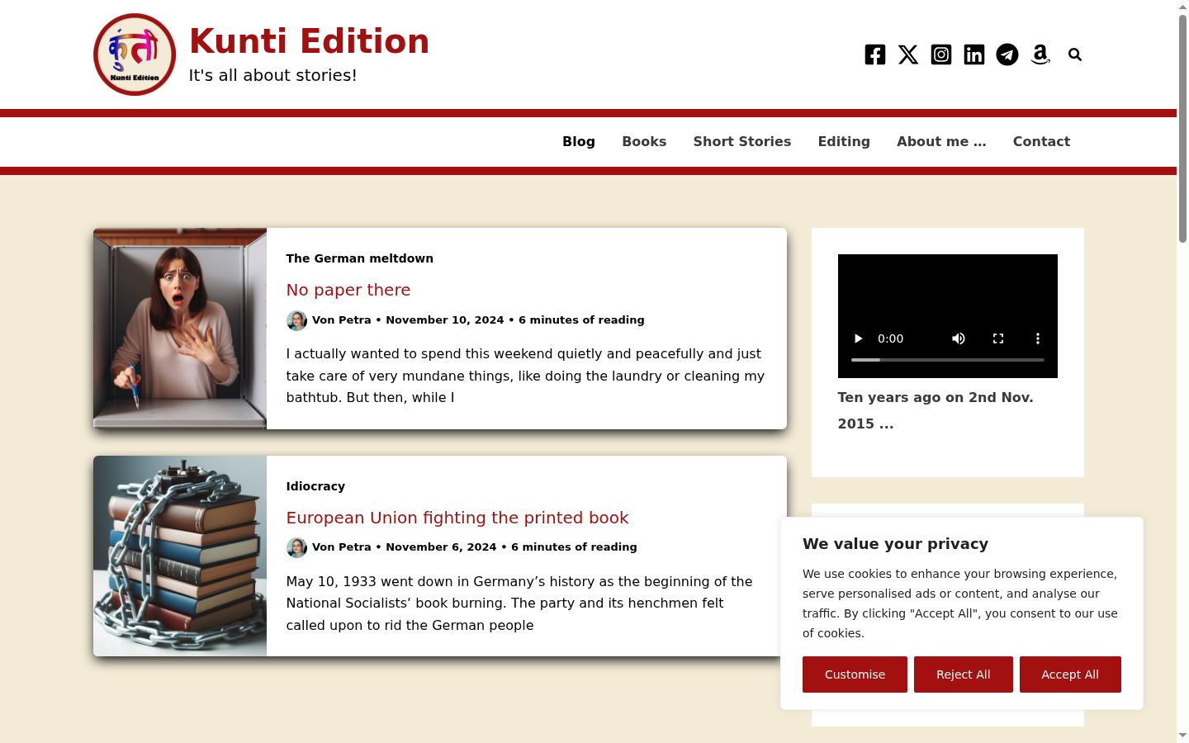Image resolution: width=1189 pixels, height=743 pixels.
Task: Open site search with magnifier icon
Action: tap(1075, 54)
